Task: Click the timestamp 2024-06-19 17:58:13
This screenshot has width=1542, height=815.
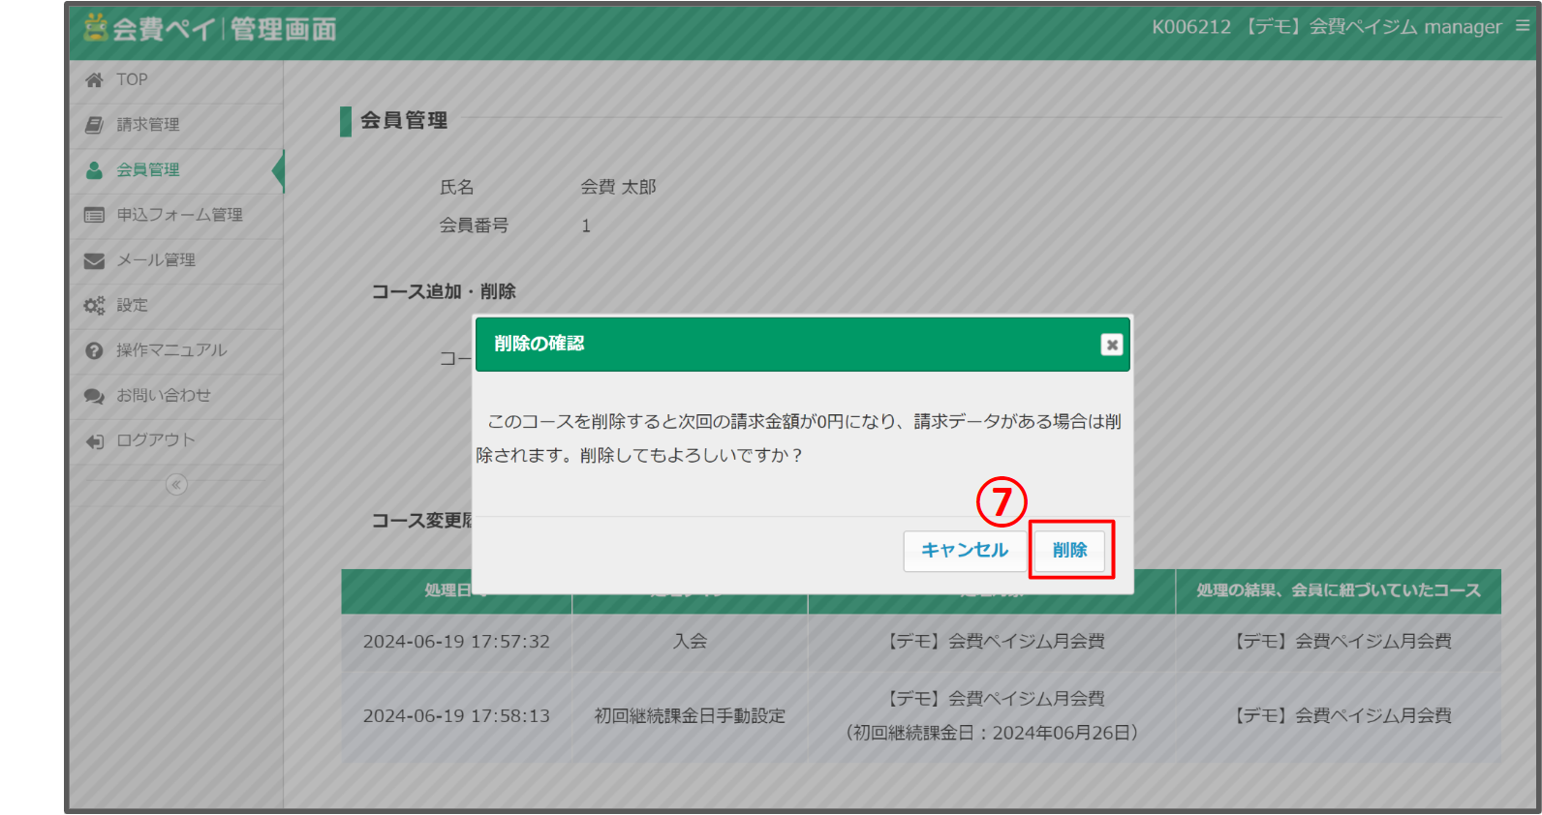Action: coord(456,716)
